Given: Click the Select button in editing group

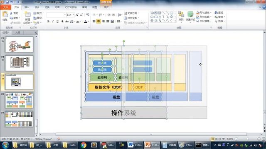Looking at the screenshot, I should click(220, 21).
